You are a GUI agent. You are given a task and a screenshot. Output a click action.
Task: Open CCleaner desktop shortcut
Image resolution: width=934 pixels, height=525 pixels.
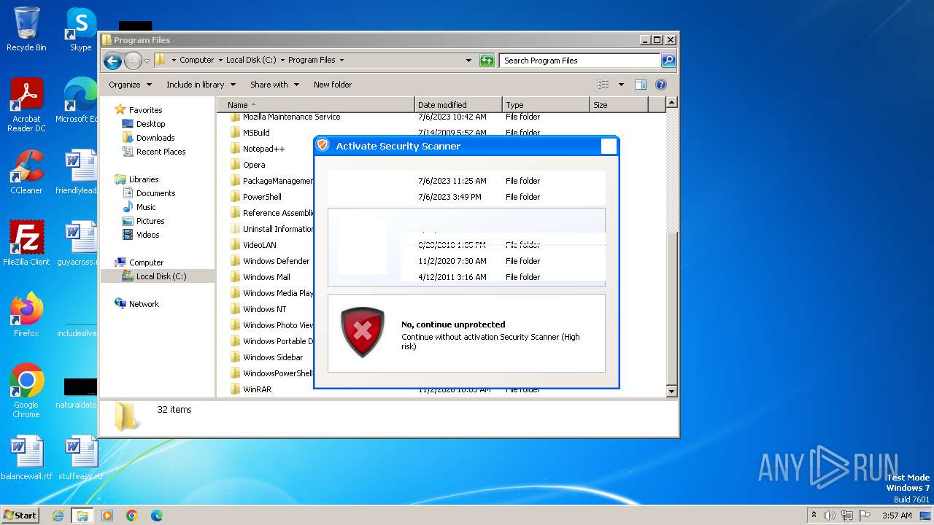(x=26, y=172)
